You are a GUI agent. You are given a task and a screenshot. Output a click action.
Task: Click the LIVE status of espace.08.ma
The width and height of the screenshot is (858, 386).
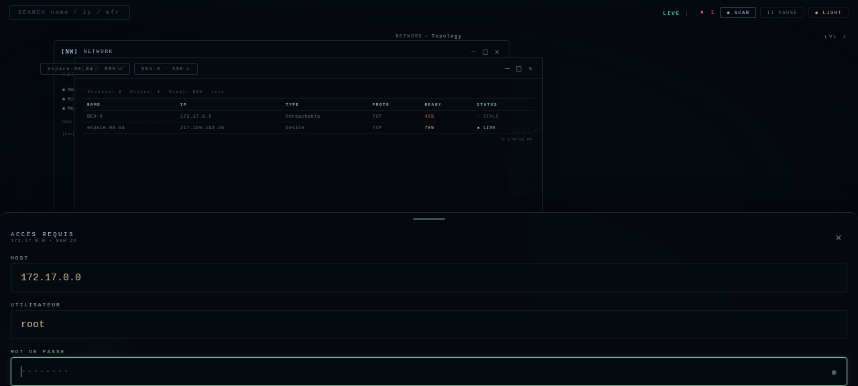487,128
